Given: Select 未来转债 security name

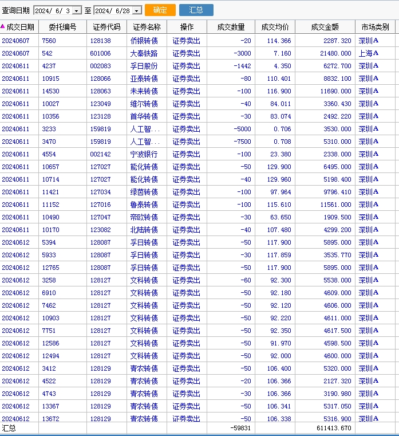Looking at the screenshot, I should point(144,91).
